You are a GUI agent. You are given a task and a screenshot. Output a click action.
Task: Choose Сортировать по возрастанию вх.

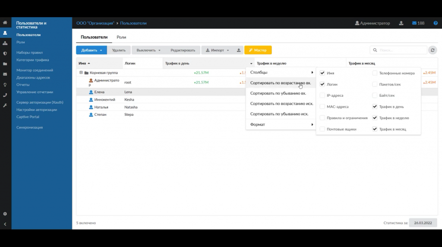pos(281,83)
